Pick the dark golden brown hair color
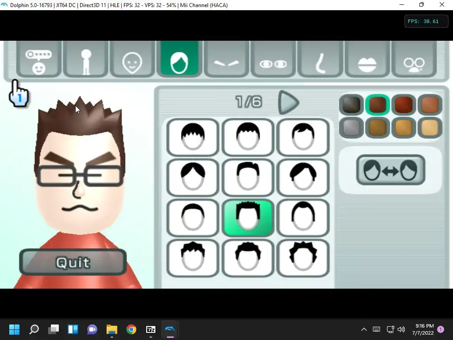This screenshot has width=453, height=340. [x=377, y=127]
